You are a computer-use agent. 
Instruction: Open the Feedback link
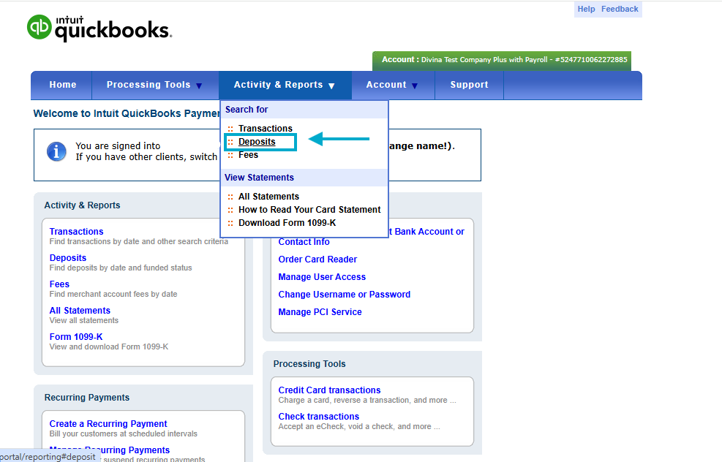pyautogui.click(x=620, y=9)
